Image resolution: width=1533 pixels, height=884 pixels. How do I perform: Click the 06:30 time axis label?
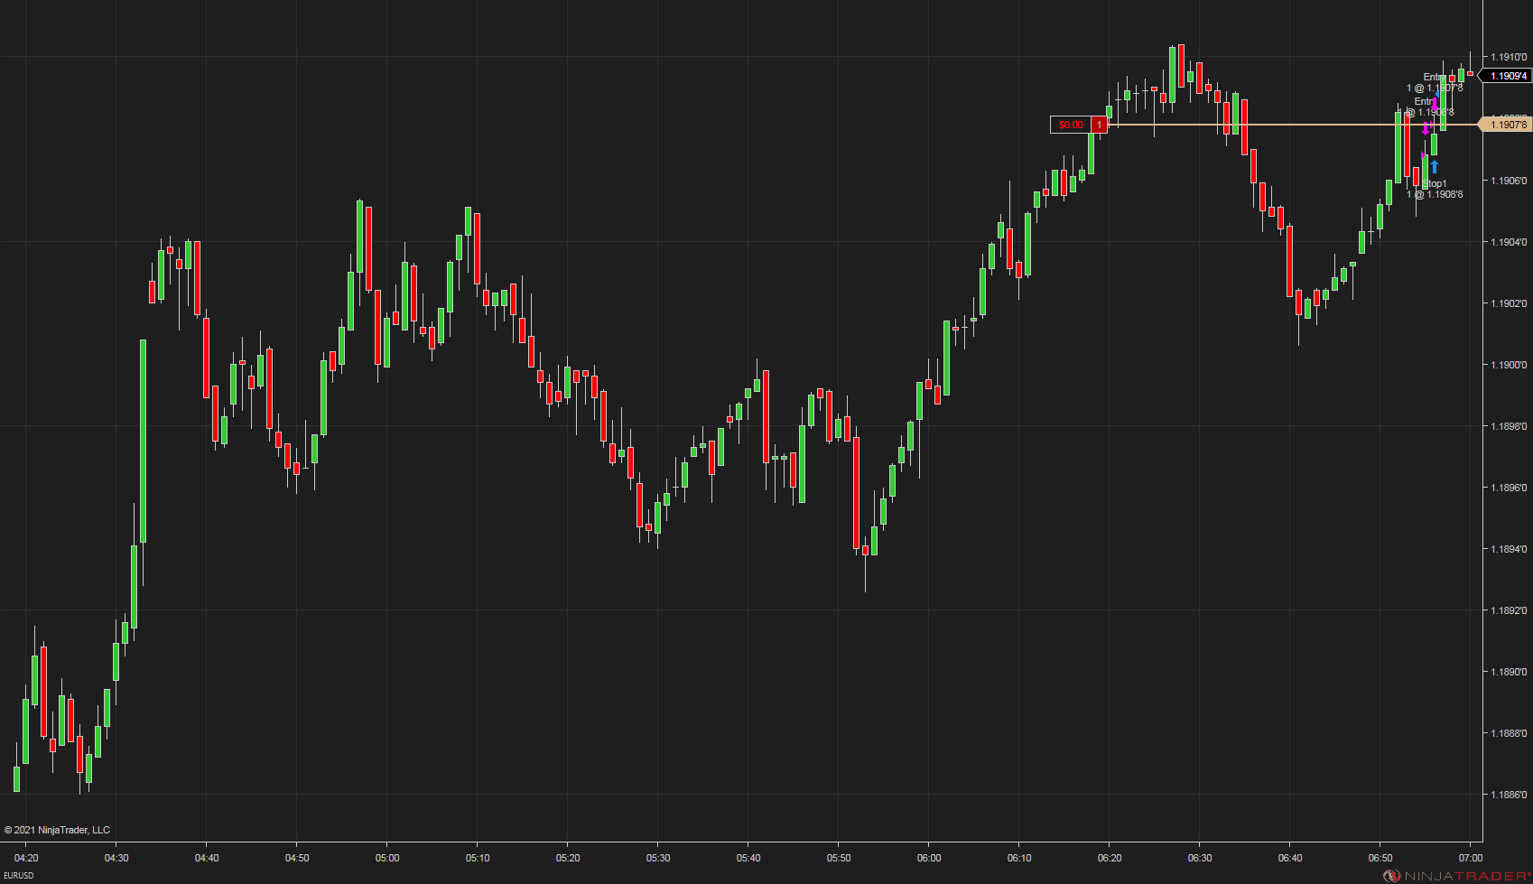1199,858
